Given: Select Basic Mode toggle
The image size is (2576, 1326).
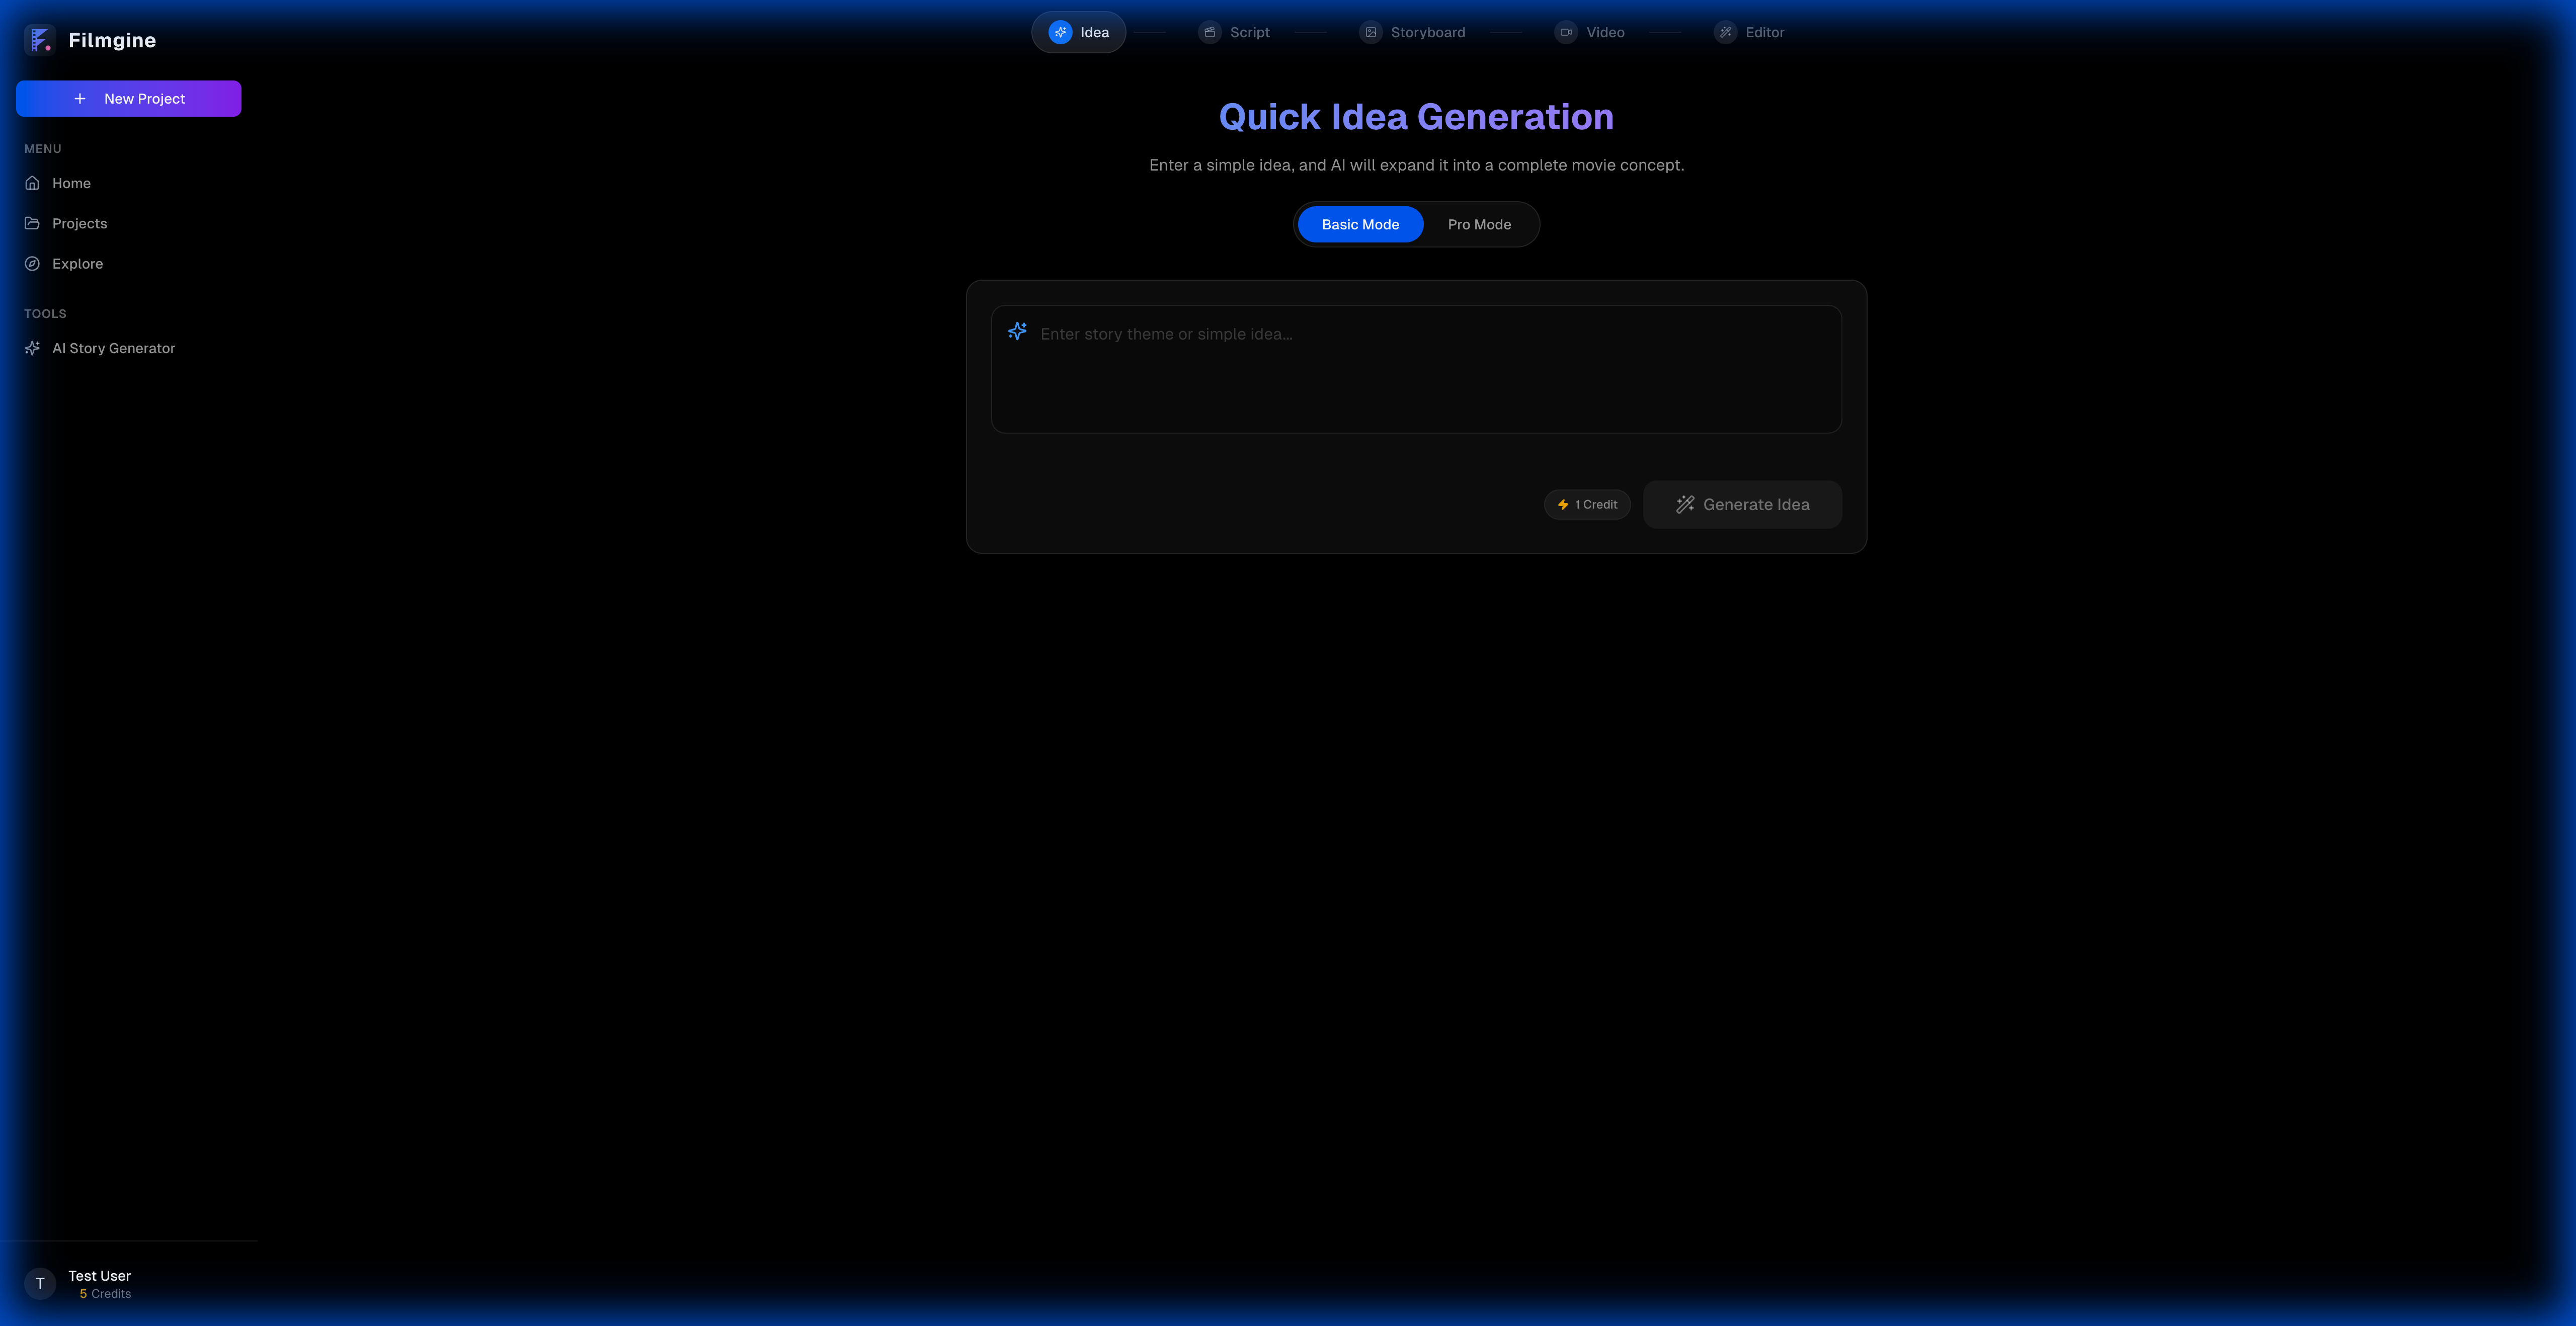Looking at the screenshot, I should tap(1360, 224).
